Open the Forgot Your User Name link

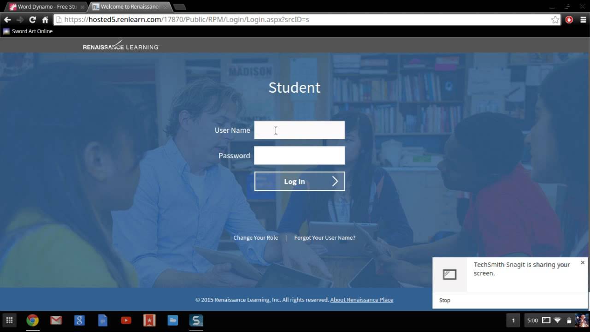tap(325, 238)
